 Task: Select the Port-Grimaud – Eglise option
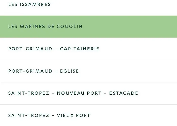[88, 71]
